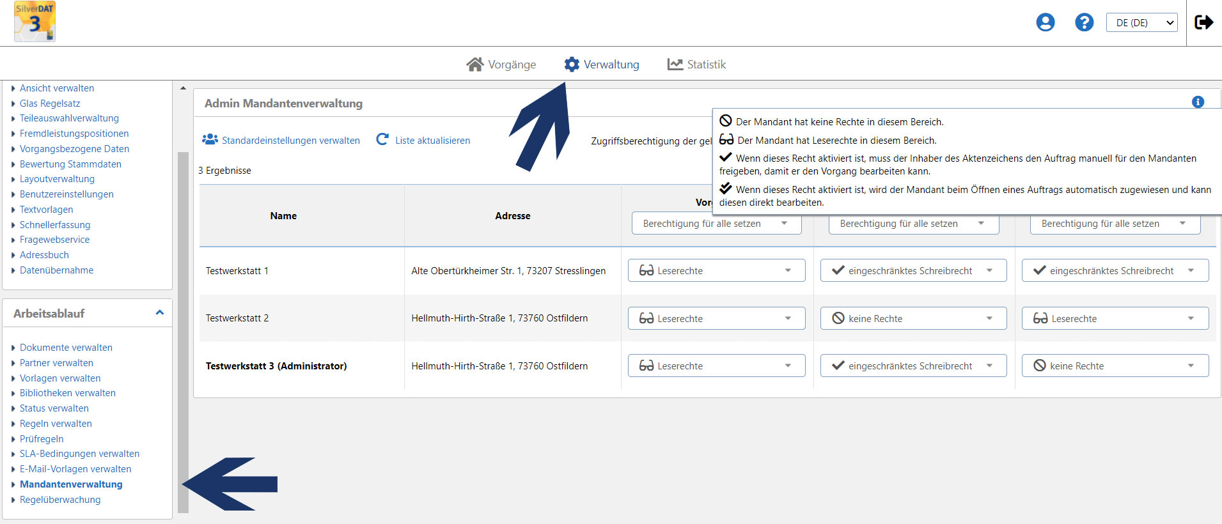Open Vorlagen verwalten link
This screenshot has height=524, width=1222.
tap(60, 378)
